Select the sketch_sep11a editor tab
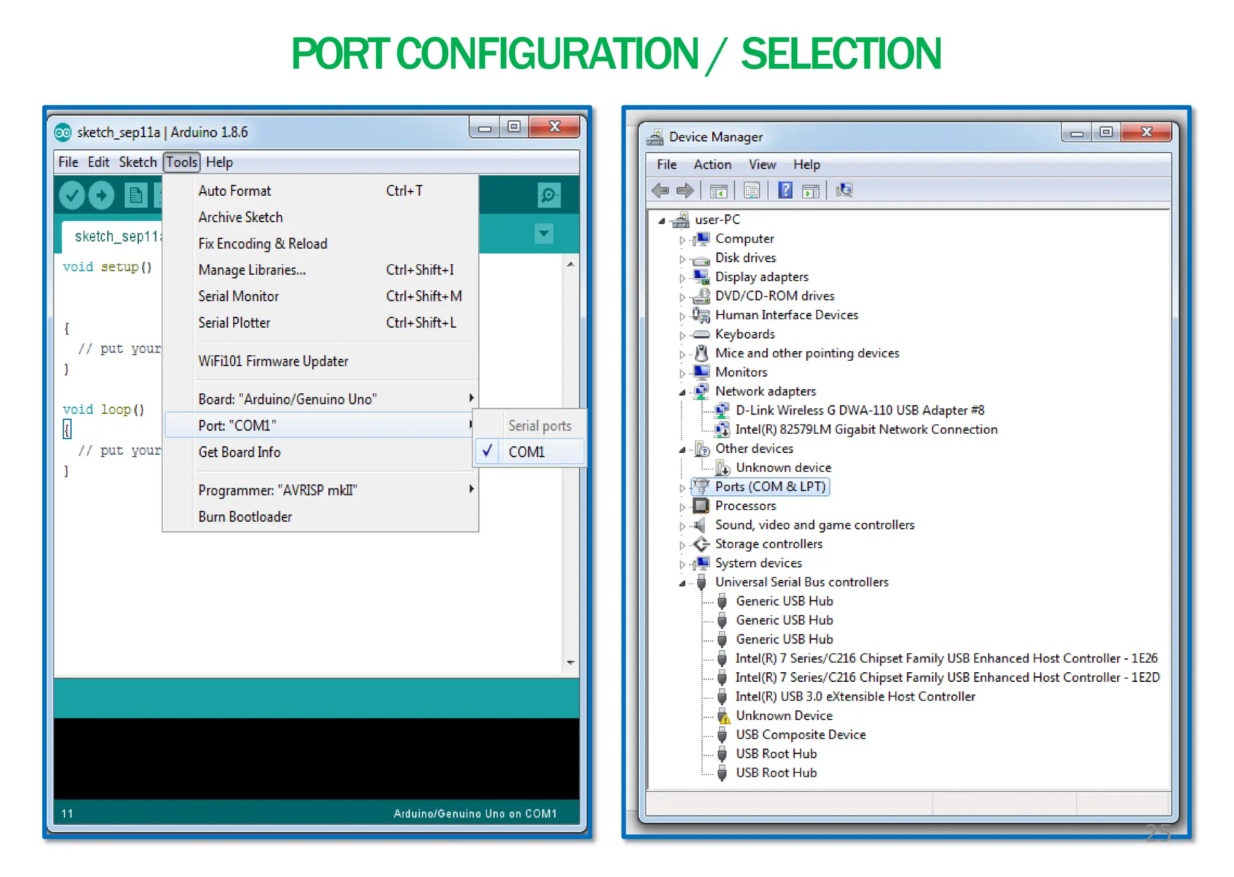This screenshot has height=877, width=1234. coord(113,237)
